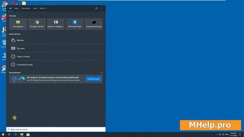Click the Edge banner headline text
This screenshot has height=137, width=244.
[53, 77]
